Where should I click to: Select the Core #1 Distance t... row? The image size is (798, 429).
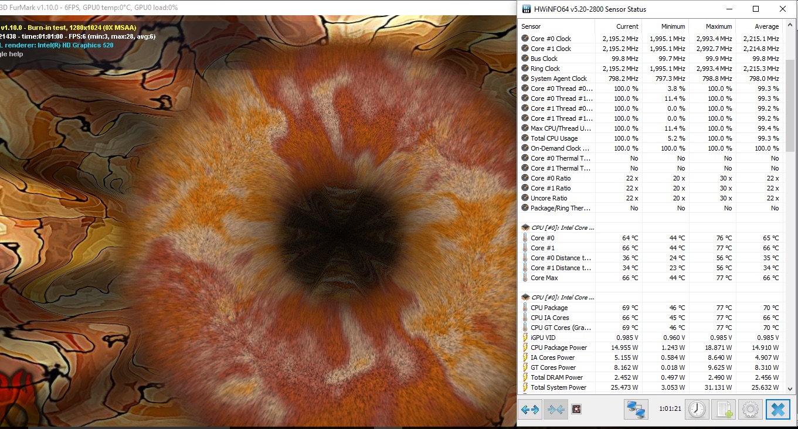pos(650,268)
